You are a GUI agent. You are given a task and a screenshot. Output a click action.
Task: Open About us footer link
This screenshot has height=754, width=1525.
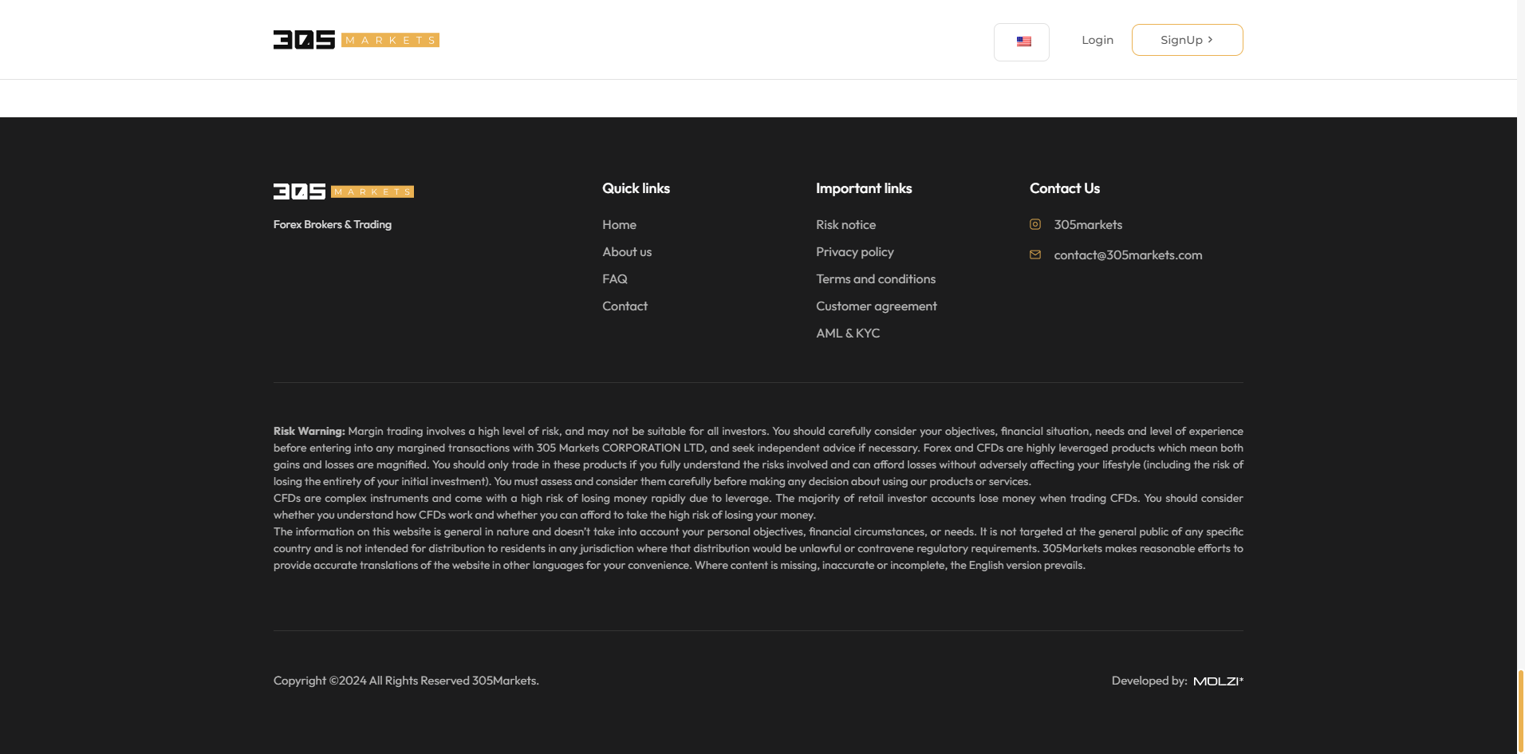tap(627, 252)
